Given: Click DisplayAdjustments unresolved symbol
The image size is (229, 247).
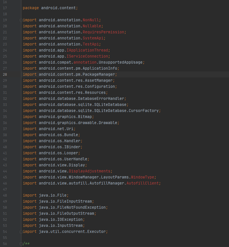Looking at the screenshot, I should [x=90, y=171].
